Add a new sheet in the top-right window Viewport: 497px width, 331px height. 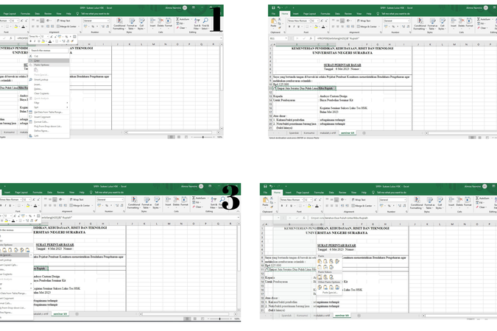[x=364, y=133]
